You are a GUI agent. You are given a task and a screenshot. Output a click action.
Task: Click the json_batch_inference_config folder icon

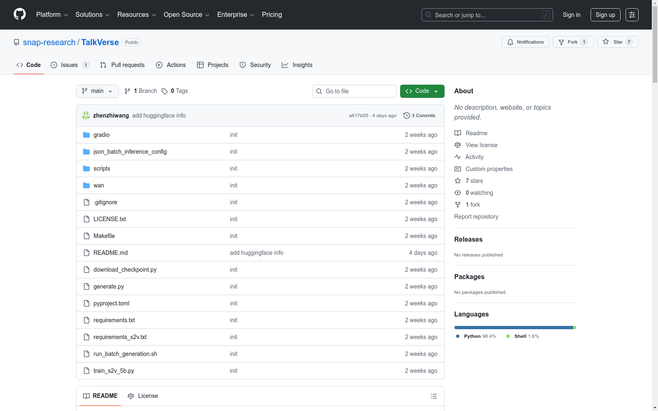86,152
